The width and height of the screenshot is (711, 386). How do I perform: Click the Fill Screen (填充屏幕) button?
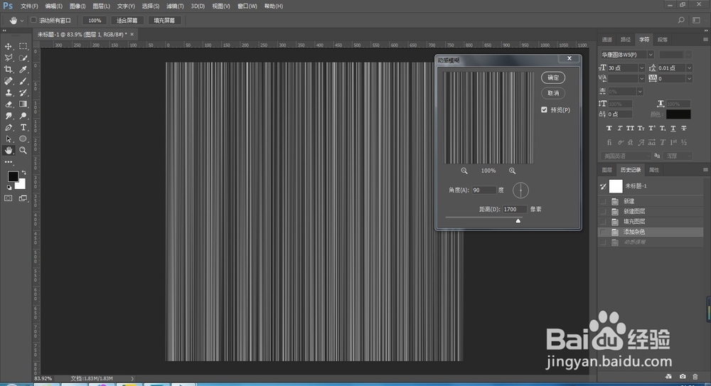pos(164,21)
